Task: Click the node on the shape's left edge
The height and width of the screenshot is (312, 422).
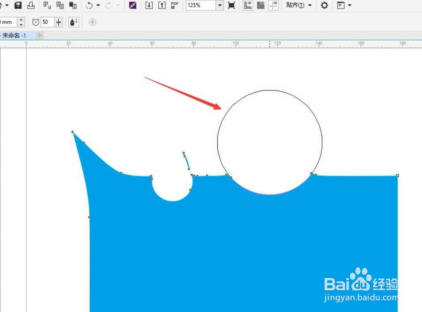Action: tap(89, 217)
